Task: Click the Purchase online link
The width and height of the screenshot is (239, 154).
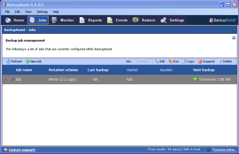Action: point(224,150)
